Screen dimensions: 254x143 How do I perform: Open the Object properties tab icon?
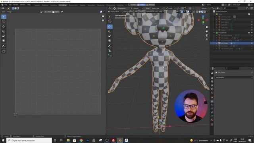pyautogui.click(x=212, y=97)
